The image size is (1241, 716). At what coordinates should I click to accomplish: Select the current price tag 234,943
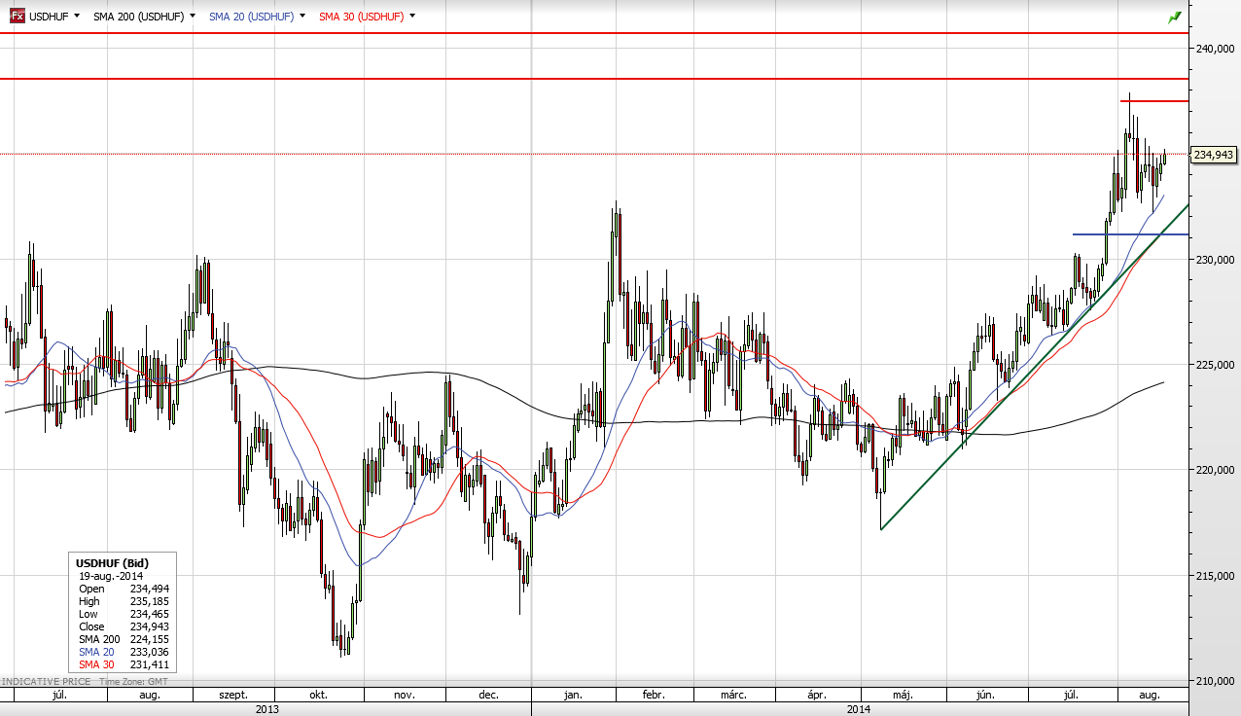[1213, 154]
